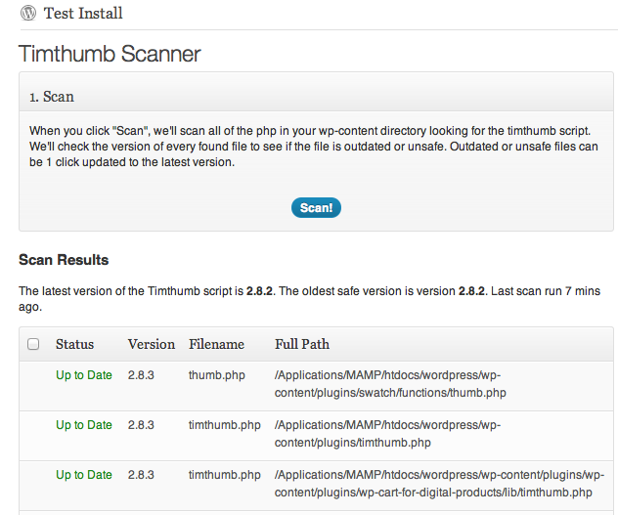Click the Filename column header

(x=216, y=344)
